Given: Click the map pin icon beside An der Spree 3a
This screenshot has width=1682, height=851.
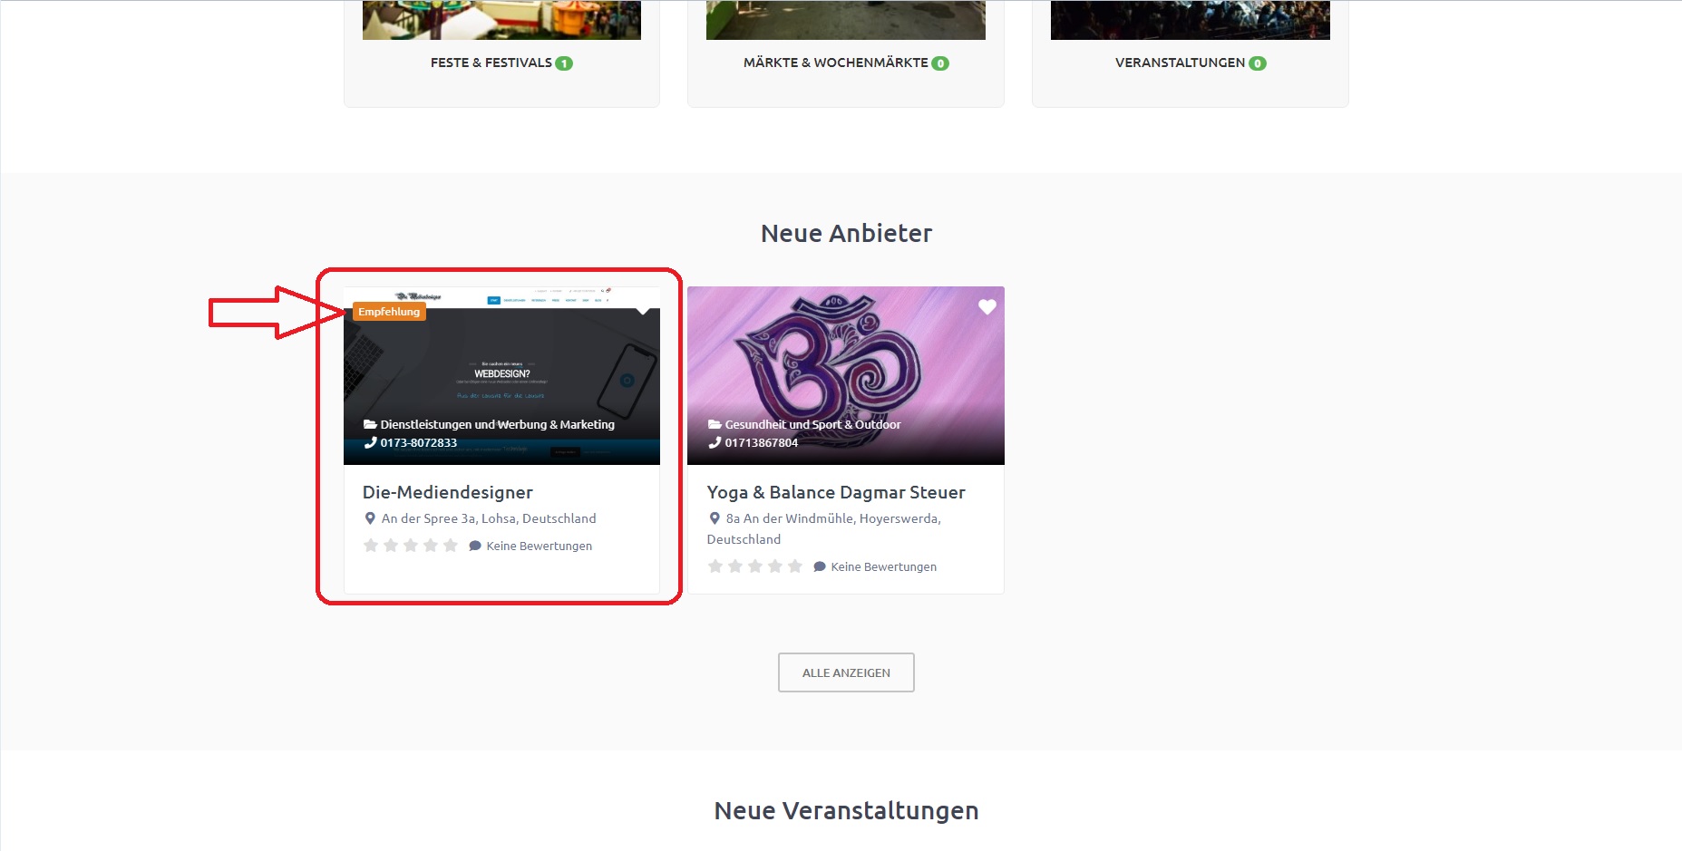Looking at the screenshot, I should point(370,518).
